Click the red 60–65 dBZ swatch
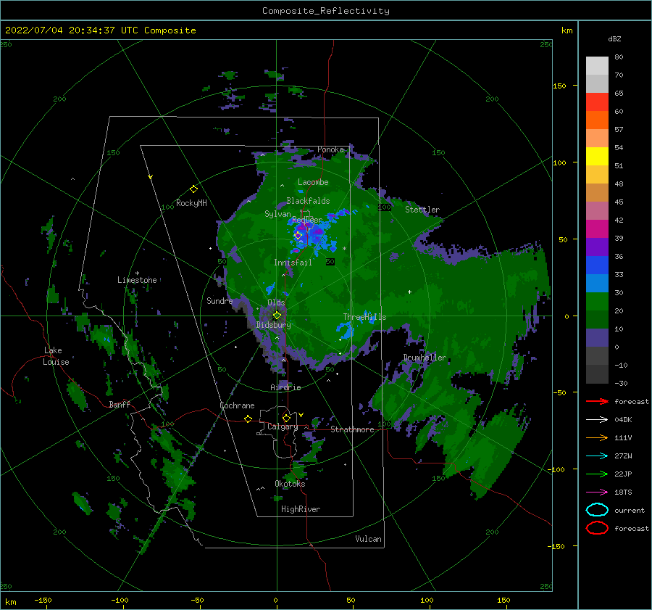652x610 pixels. (x=597, y=102)
